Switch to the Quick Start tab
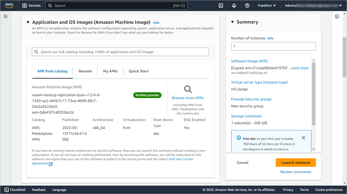The height and width of the screenshot is (194, 347). click(x=139, y=71)
